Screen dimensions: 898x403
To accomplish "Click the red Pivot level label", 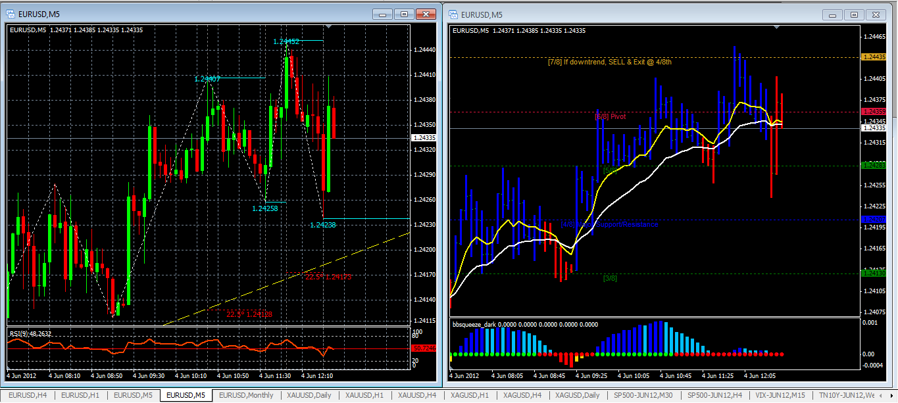I will [x=611, y=116].
